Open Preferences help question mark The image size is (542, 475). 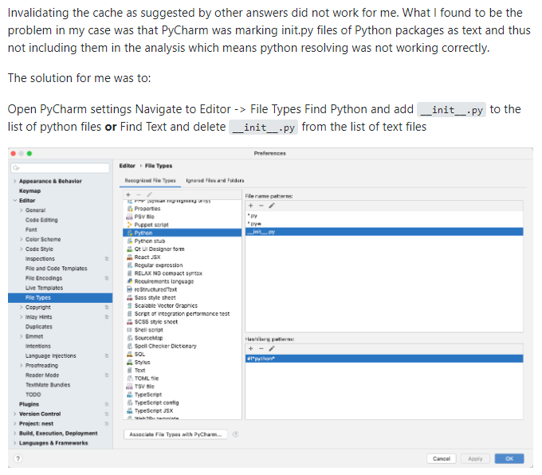pos(18,458)
